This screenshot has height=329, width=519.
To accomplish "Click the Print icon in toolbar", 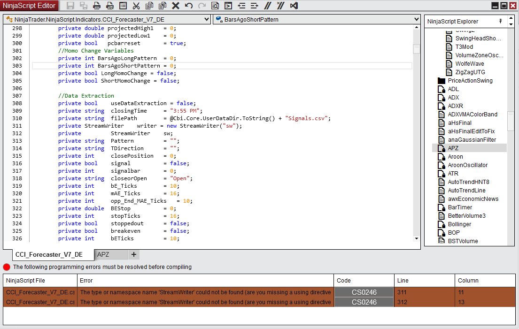I will [97, 6].
